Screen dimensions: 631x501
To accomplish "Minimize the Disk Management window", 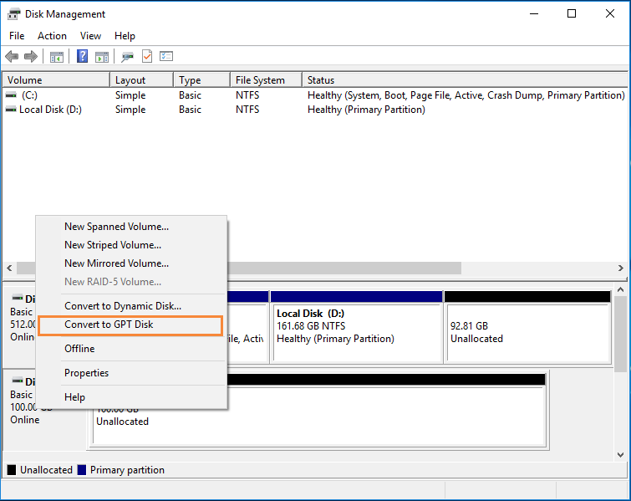I will (534, 13).
